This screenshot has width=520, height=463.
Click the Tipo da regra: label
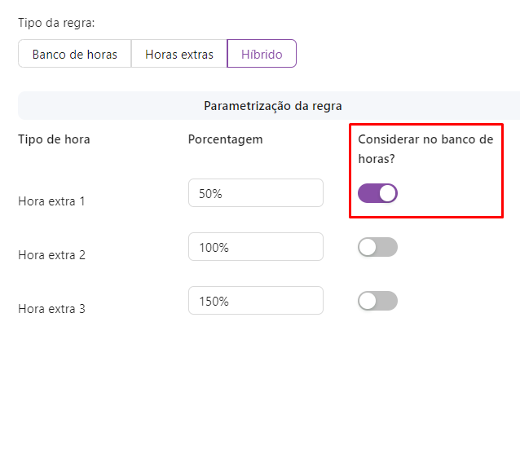tap(56, 24)
